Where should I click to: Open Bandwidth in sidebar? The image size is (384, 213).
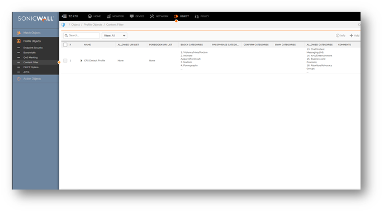tap(30, 53)
